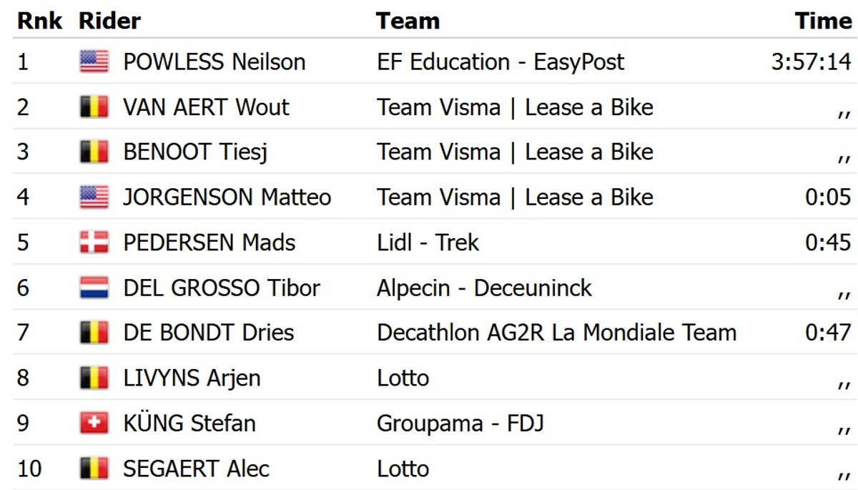Open VAN AERT Wout rider page
This screenshot has width=858, height=490.
pyautogui.click(x=206, y=107)
